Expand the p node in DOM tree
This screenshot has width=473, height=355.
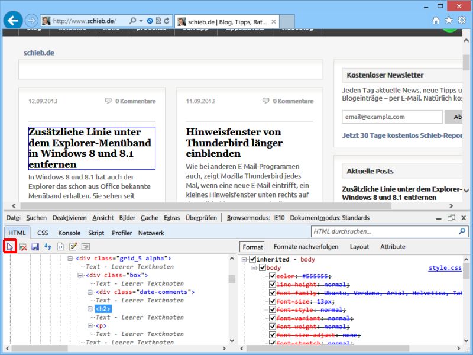[90, 326]
